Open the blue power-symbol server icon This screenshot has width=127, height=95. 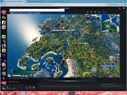4,69
